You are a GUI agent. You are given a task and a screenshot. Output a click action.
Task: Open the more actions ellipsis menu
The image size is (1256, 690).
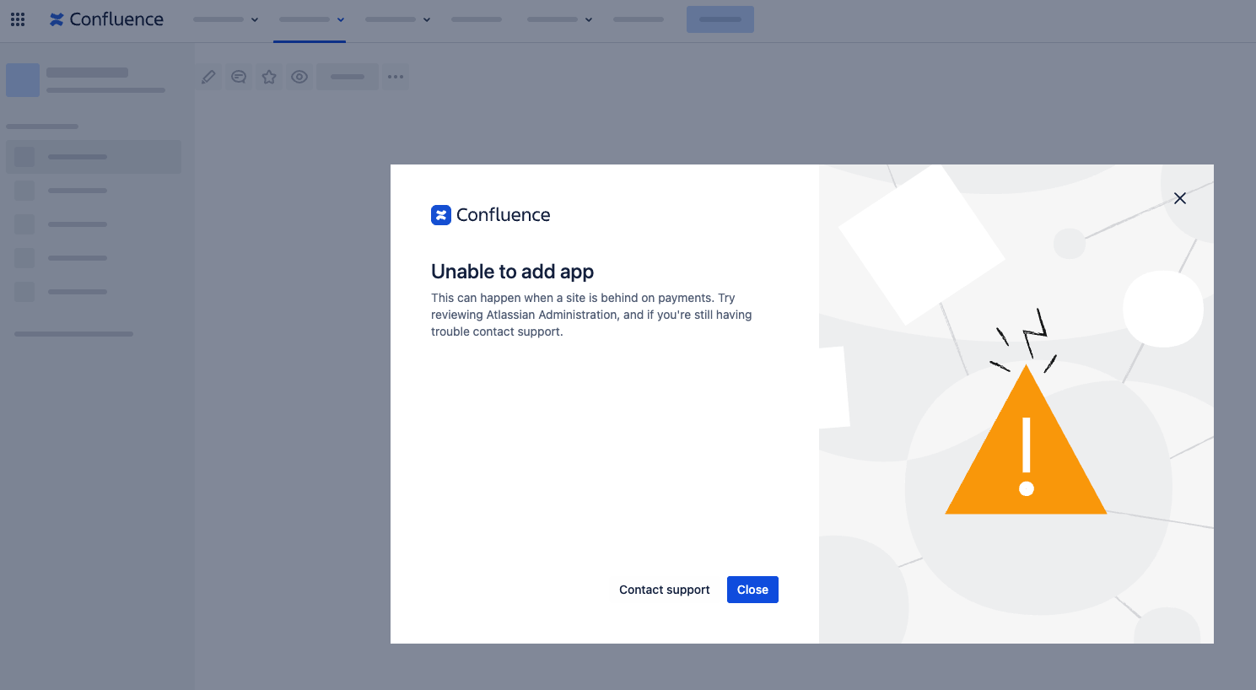[x=396, y=77]
